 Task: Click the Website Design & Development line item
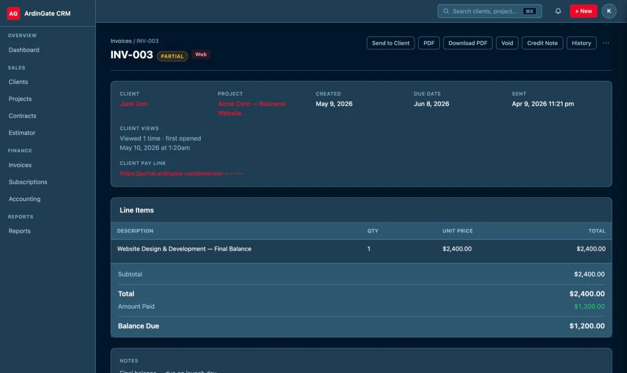(184, 249)
